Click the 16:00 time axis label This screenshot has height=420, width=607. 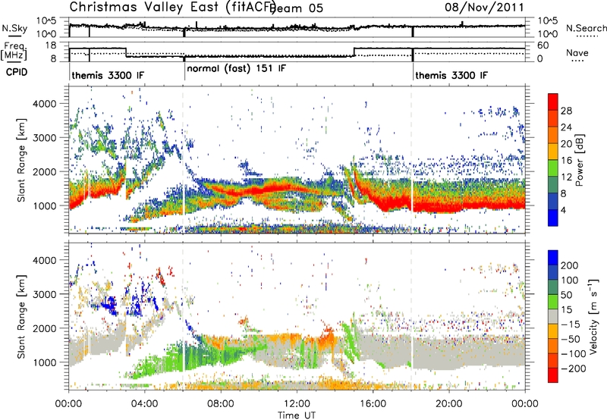pos(373,404)
